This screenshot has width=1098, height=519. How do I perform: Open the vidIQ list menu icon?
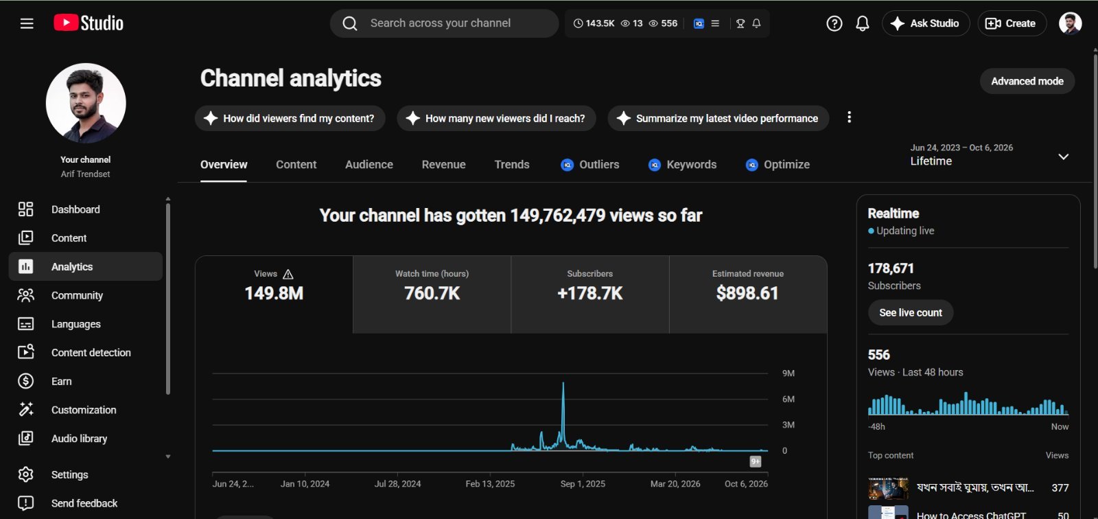(715, 23)
